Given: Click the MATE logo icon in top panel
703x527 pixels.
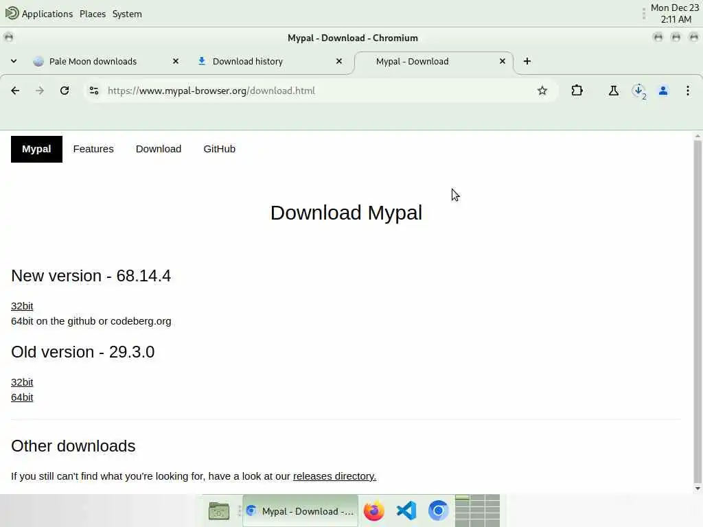Looking at the screenshot, I should [x=12, y=14].
